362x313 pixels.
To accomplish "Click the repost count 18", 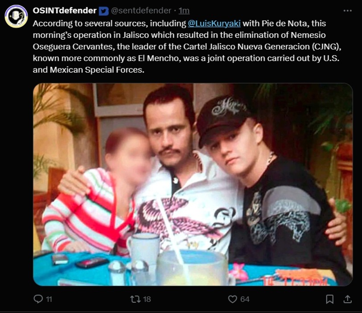I will [147, 299].
